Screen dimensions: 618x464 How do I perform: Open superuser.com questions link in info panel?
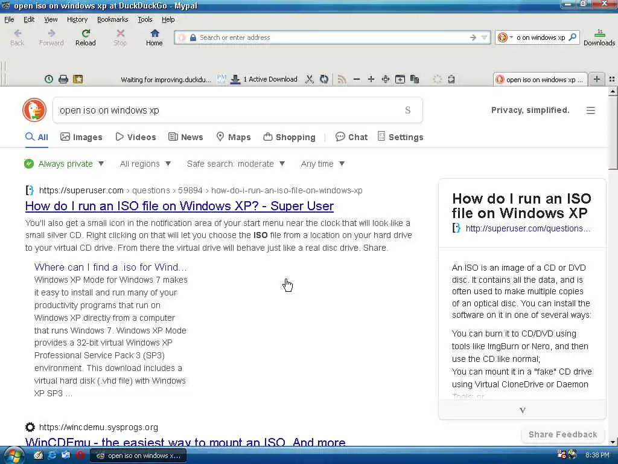pyautogui.click(x=527, y=228)
